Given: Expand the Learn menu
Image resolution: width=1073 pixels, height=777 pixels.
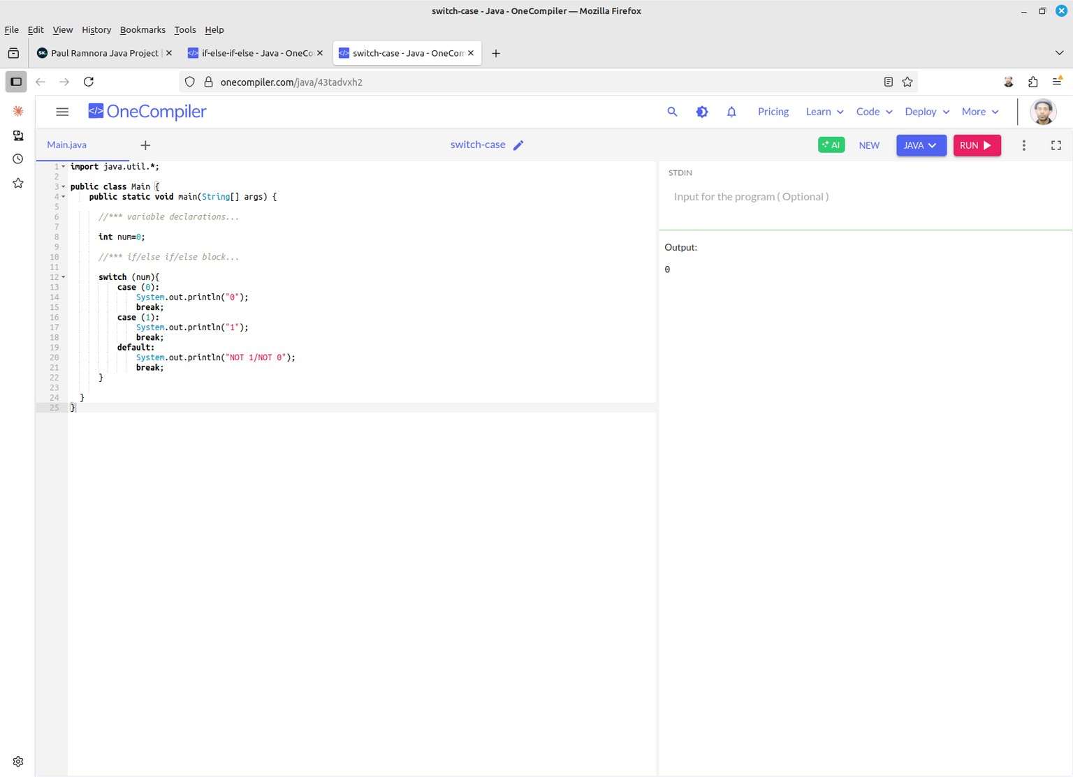Looking at the screenshot, I should (824, 112).
